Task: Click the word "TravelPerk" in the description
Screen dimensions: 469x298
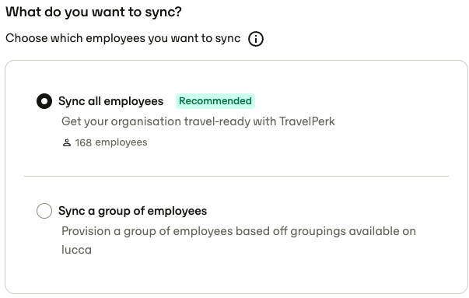Action: pos(307,121)
